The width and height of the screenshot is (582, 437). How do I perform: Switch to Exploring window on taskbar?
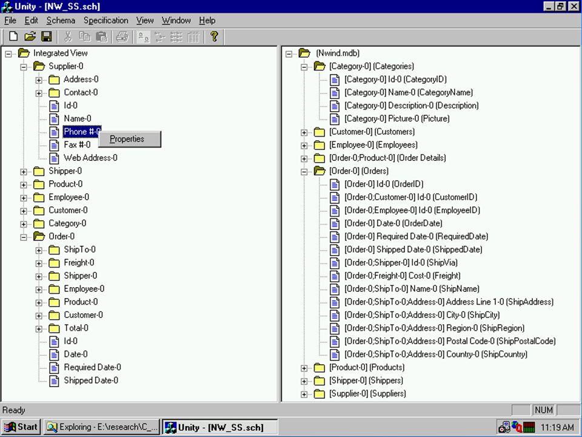pyautogui.click(x=102, y=427)
